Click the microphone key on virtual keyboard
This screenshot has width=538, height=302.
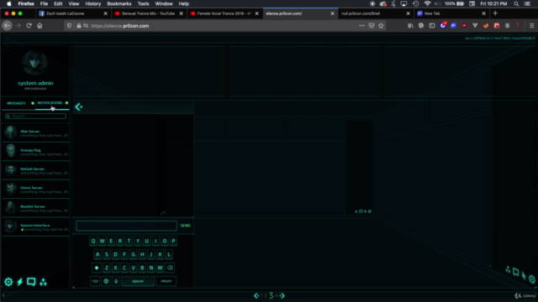point(116,281)
